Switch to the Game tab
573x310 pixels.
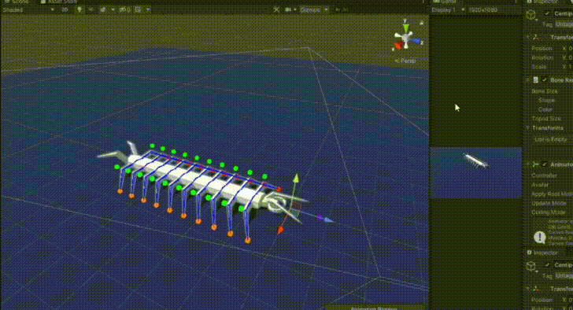click(x=445, y=2)
